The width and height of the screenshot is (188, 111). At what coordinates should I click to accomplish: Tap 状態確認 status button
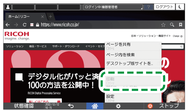[24, 106]
